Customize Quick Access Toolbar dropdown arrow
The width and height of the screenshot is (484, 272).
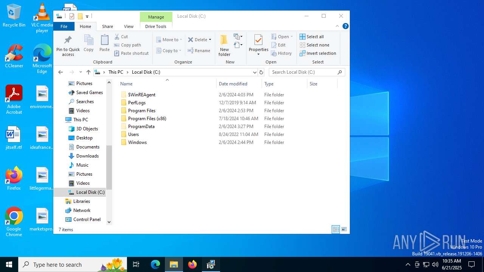point(87,16)
